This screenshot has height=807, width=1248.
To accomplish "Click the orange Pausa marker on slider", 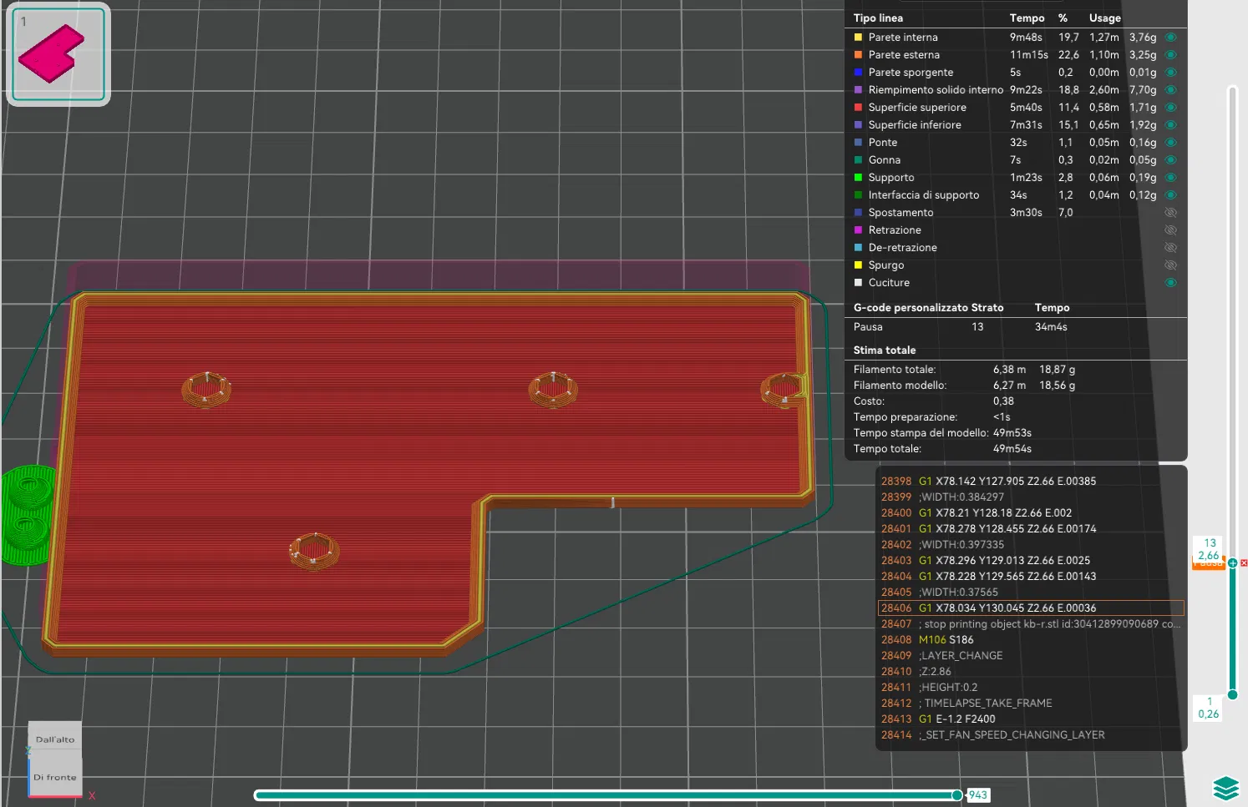I will (1208, 565).
